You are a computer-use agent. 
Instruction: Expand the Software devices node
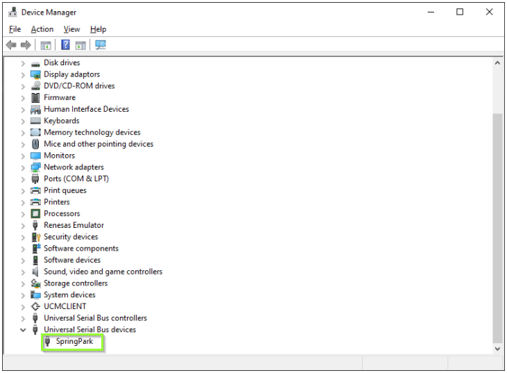tap(23, 260)
